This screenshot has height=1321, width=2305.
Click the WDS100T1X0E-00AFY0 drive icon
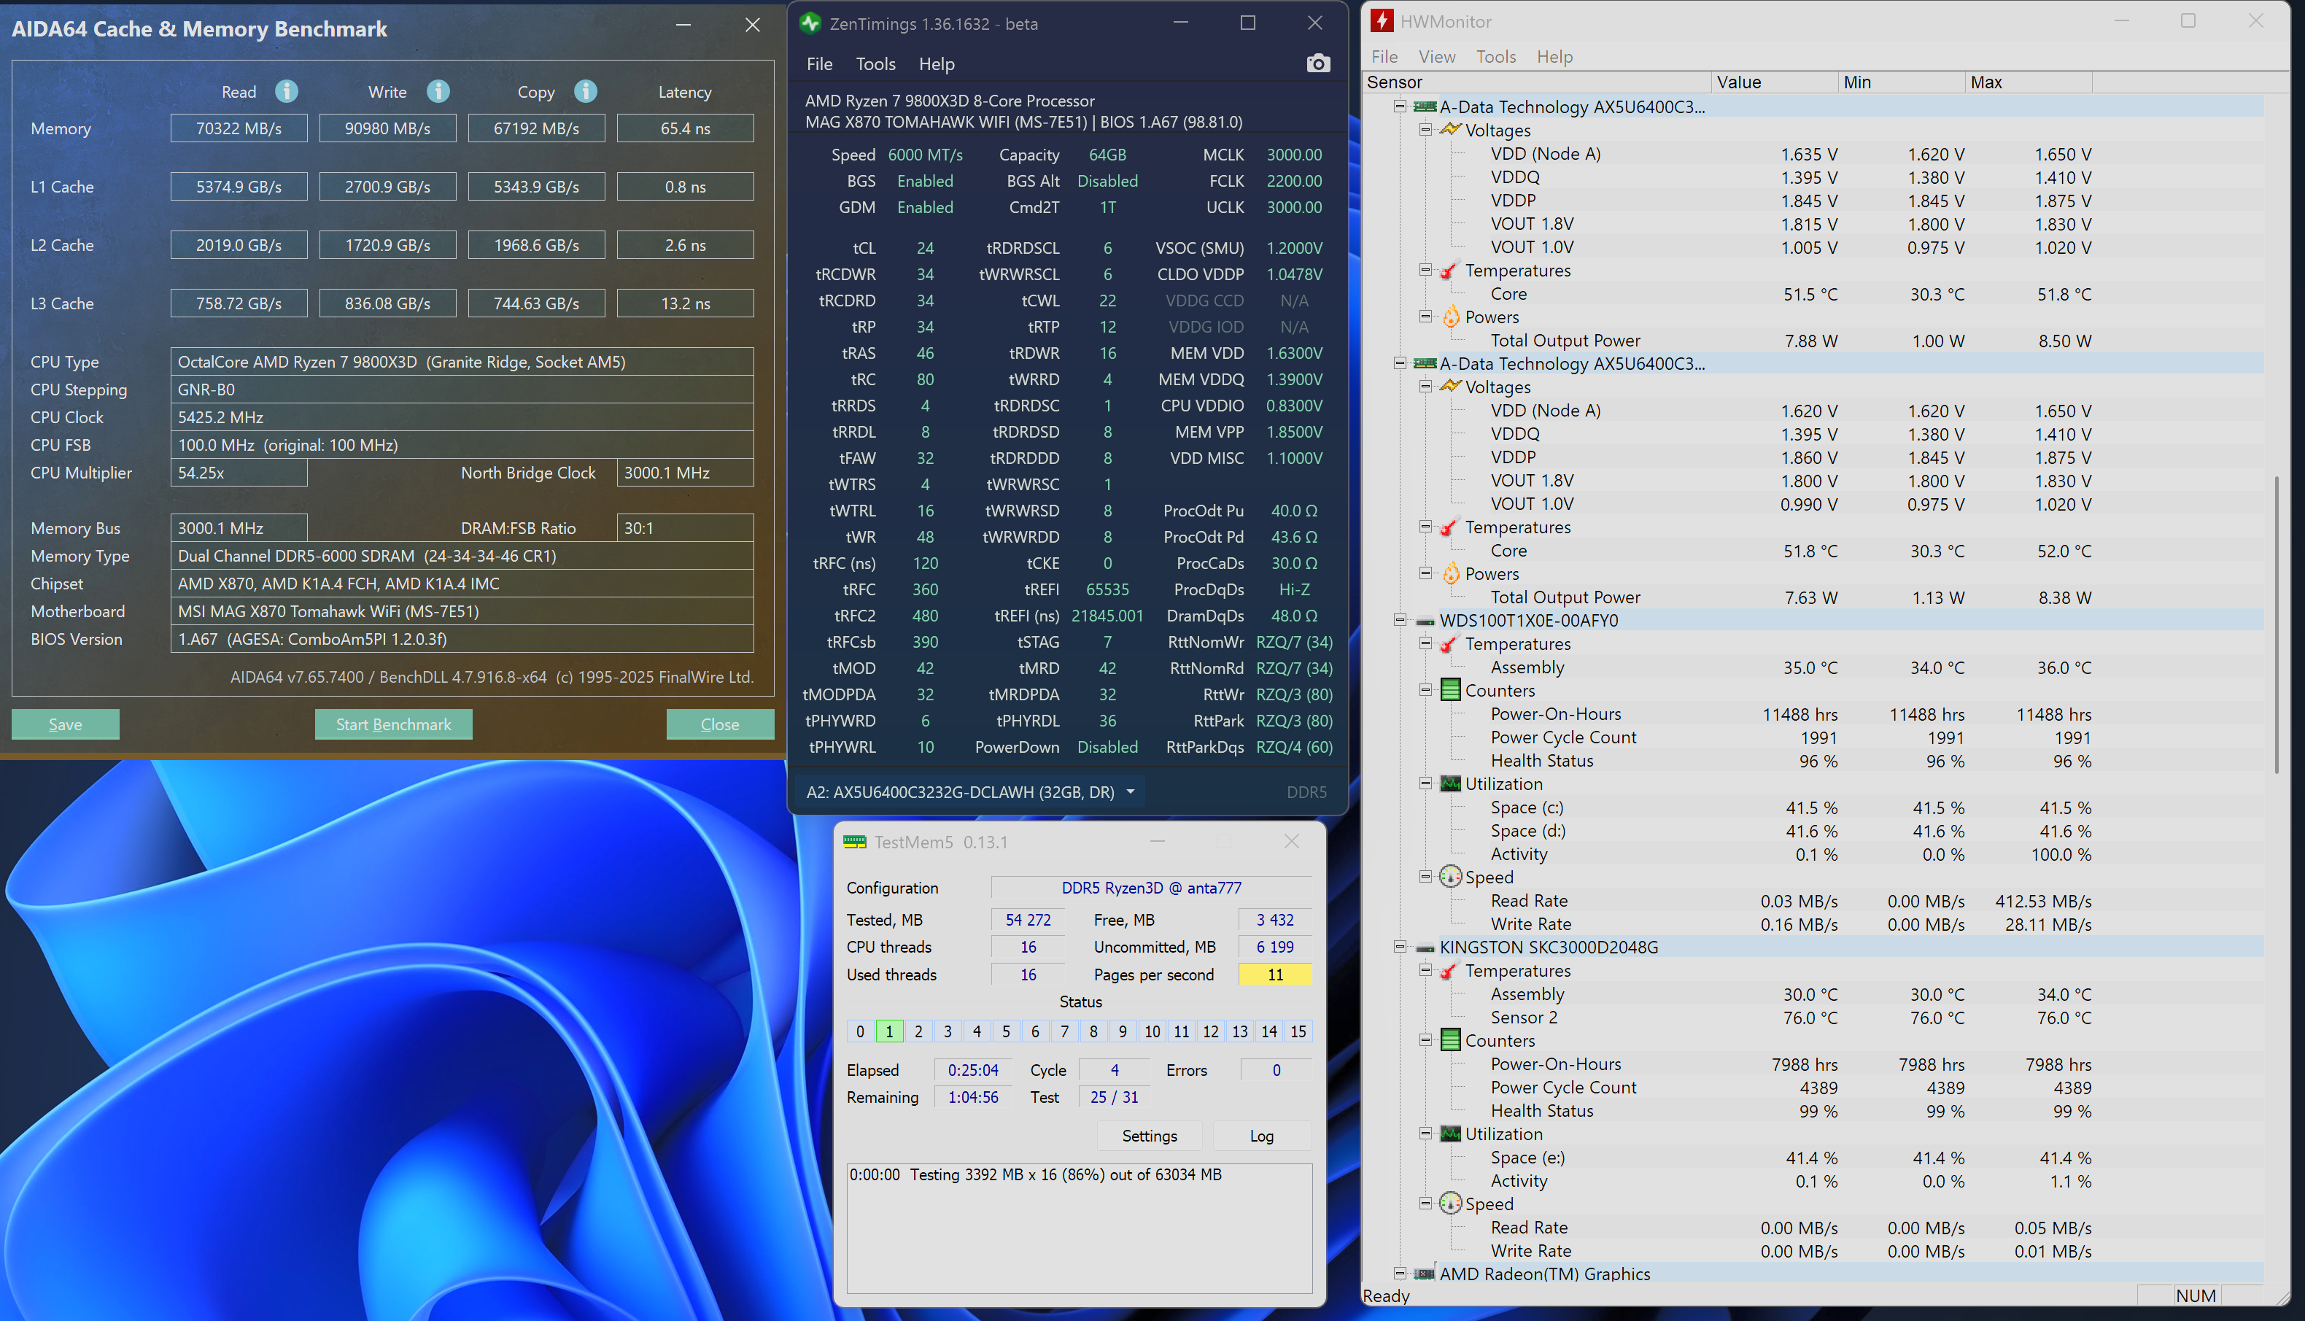1425,621
